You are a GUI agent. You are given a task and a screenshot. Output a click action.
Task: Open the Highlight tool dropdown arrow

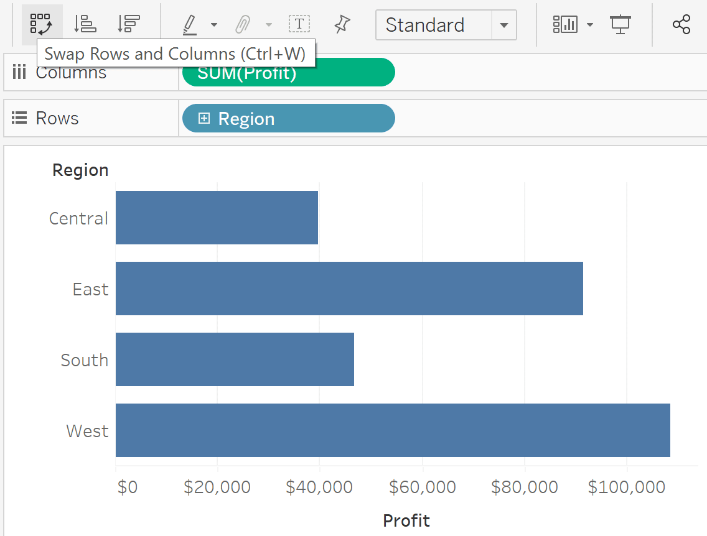tap(214, 25)
